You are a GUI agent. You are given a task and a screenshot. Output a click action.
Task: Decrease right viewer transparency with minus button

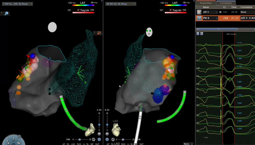117,139
